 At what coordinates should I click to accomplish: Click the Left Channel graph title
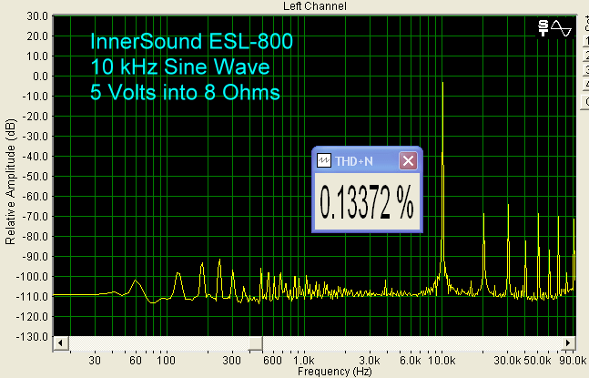pyautogui.click(x=315, y=6)
